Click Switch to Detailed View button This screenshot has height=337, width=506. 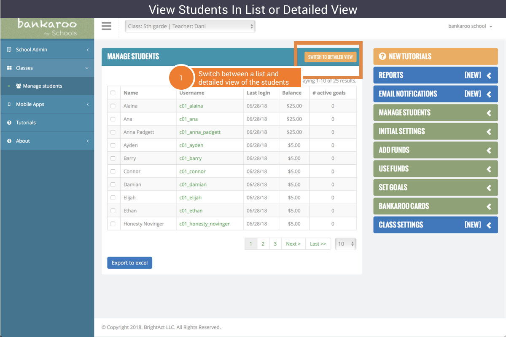click(330, 57)
